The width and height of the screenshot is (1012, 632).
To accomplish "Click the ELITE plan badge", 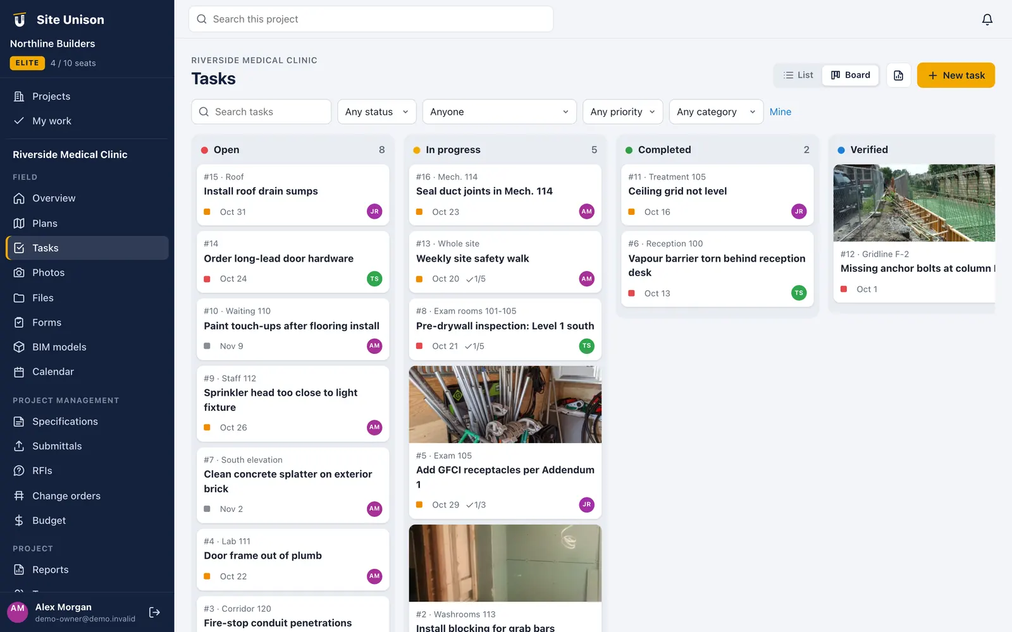I will pyautogui.click(x=27, y=63).
